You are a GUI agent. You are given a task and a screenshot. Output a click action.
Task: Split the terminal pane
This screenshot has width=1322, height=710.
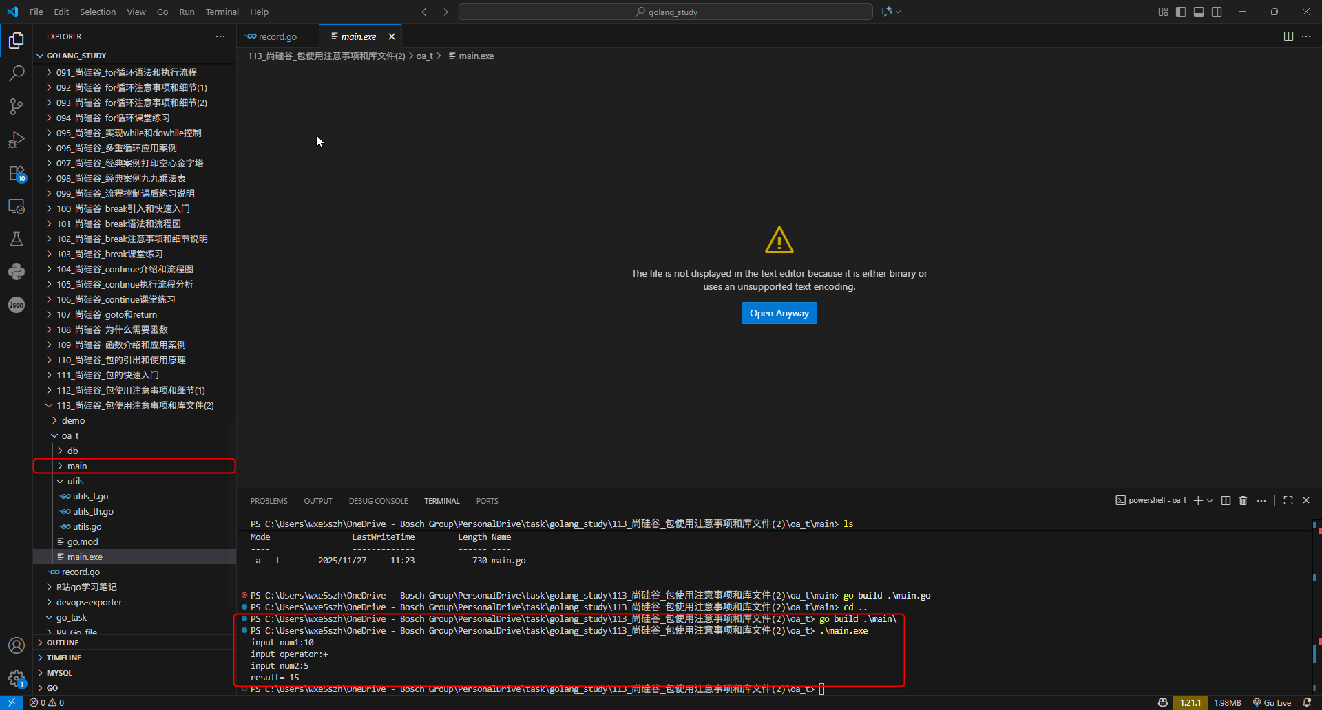click(x=1226, y=500)
